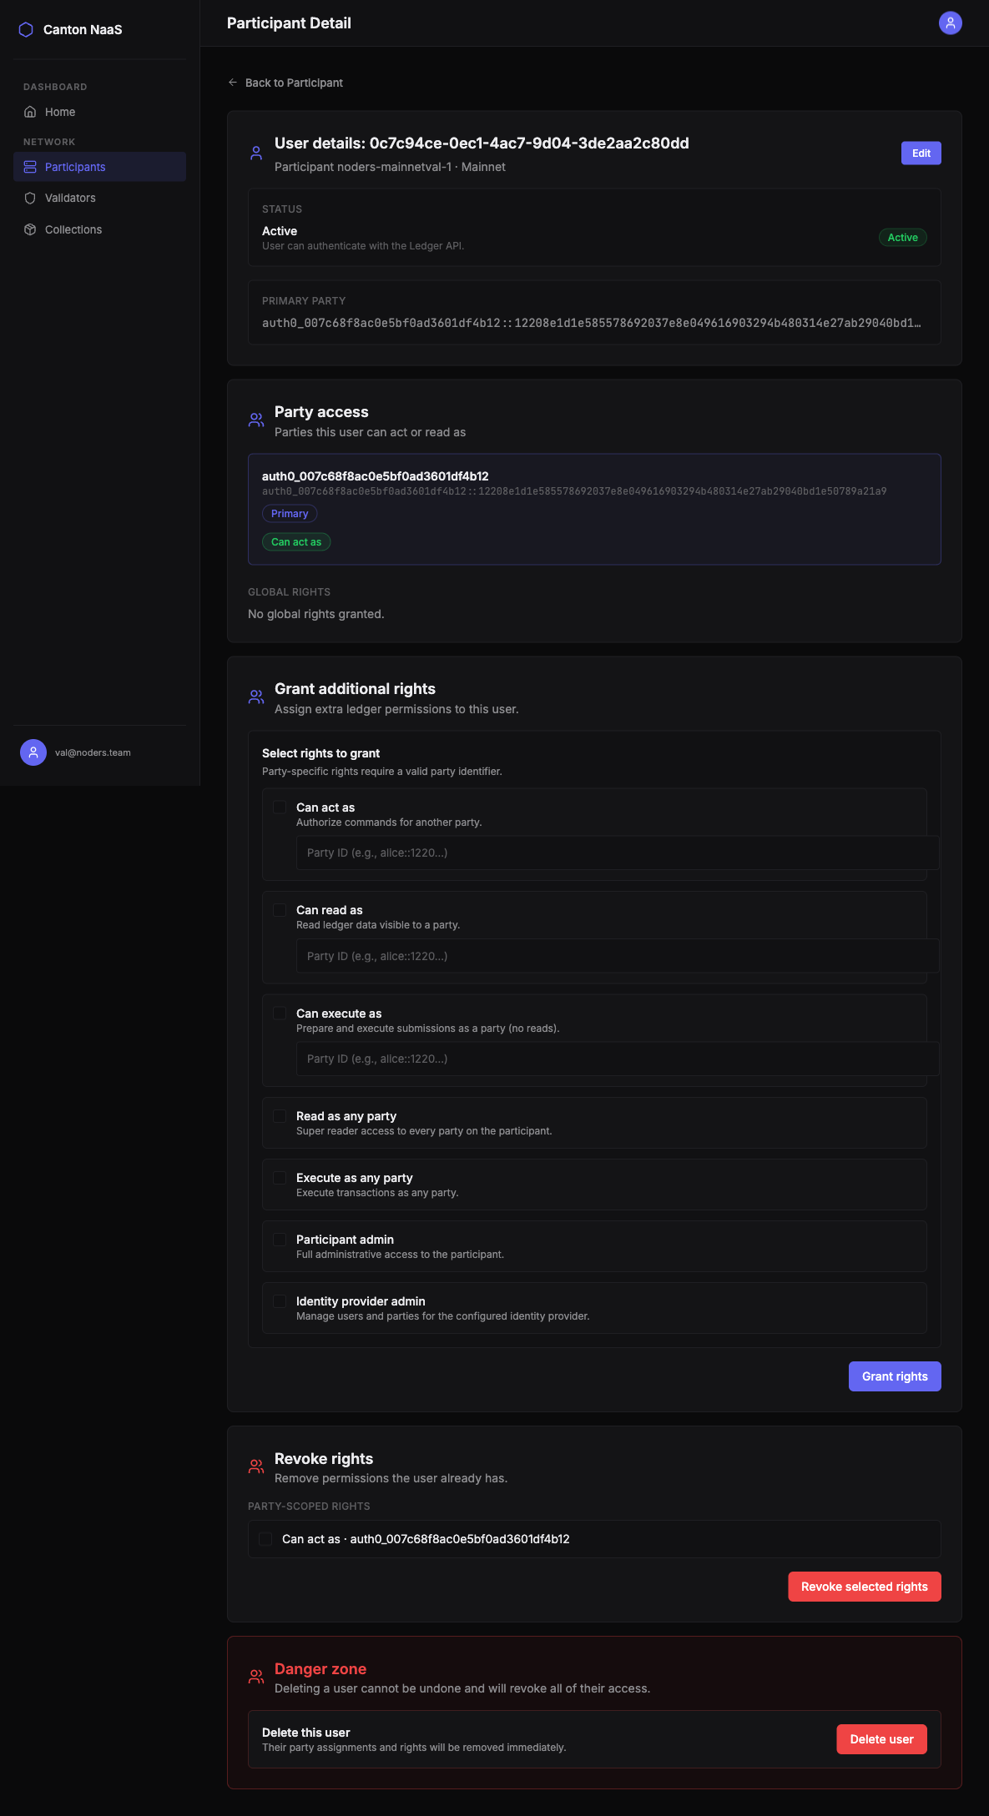This screenshot has width=989, height=1816.
Task: Click the Collections box icon
Action: (30, 229)
